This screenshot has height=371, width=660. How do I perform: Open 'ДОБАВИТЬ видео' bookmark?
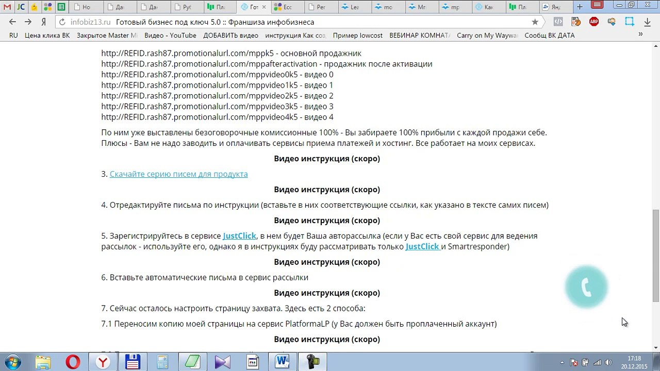pos(230,36)
